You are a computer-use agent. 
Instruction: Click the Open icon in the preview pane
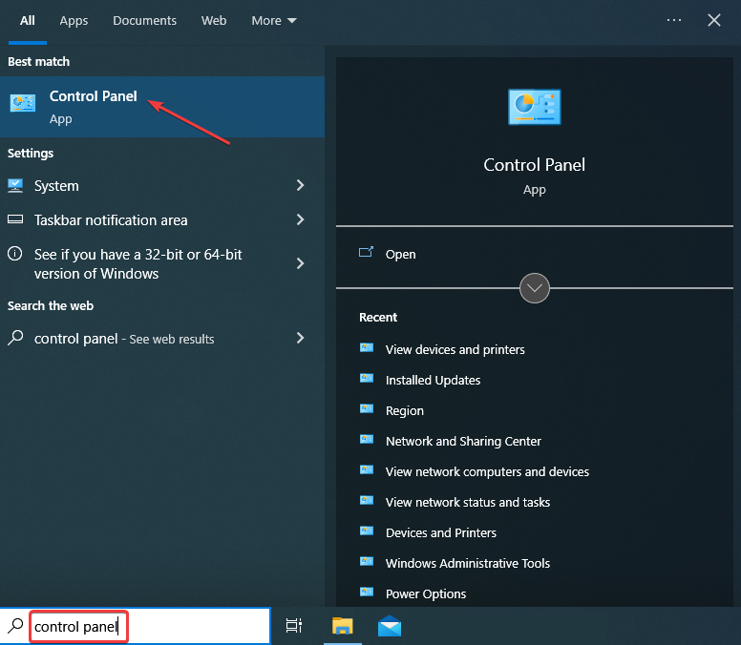coord(366,252)
